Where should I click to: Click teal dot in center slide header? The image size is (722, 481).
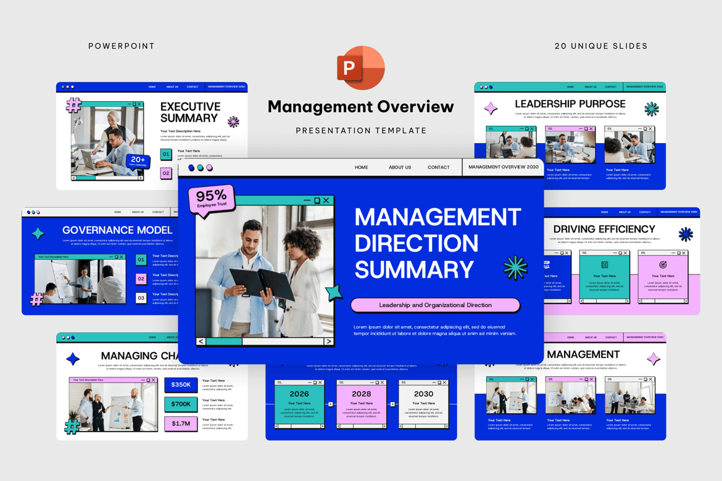(x=201, y=168)
